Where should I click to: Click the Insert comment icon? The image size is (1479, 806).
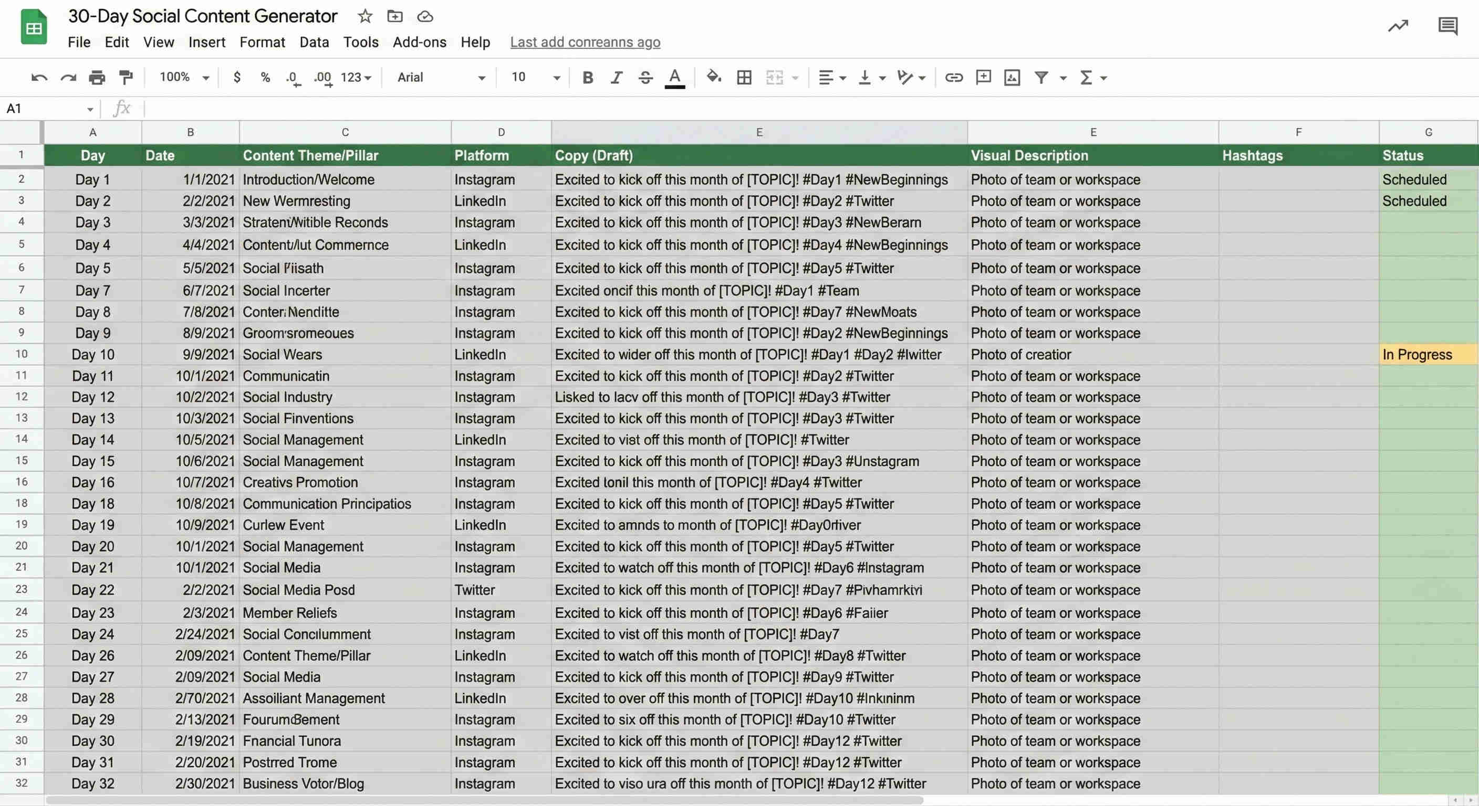point(984,77)
